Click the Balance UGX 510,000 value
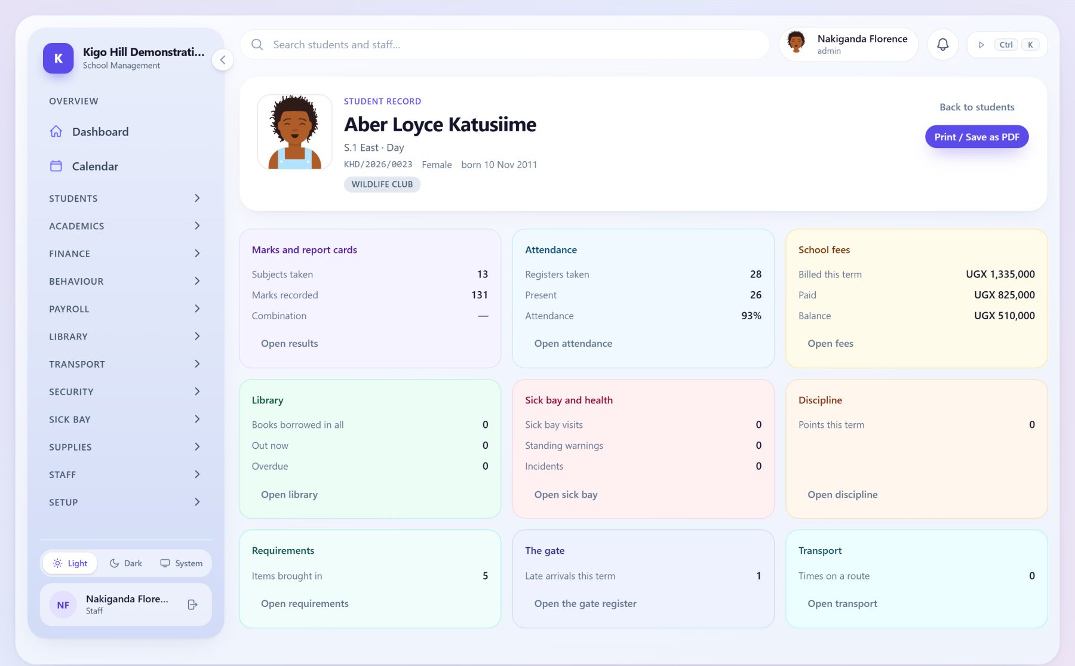The width and height of the screenshot is (1075, 666). tap(1004, 316)
